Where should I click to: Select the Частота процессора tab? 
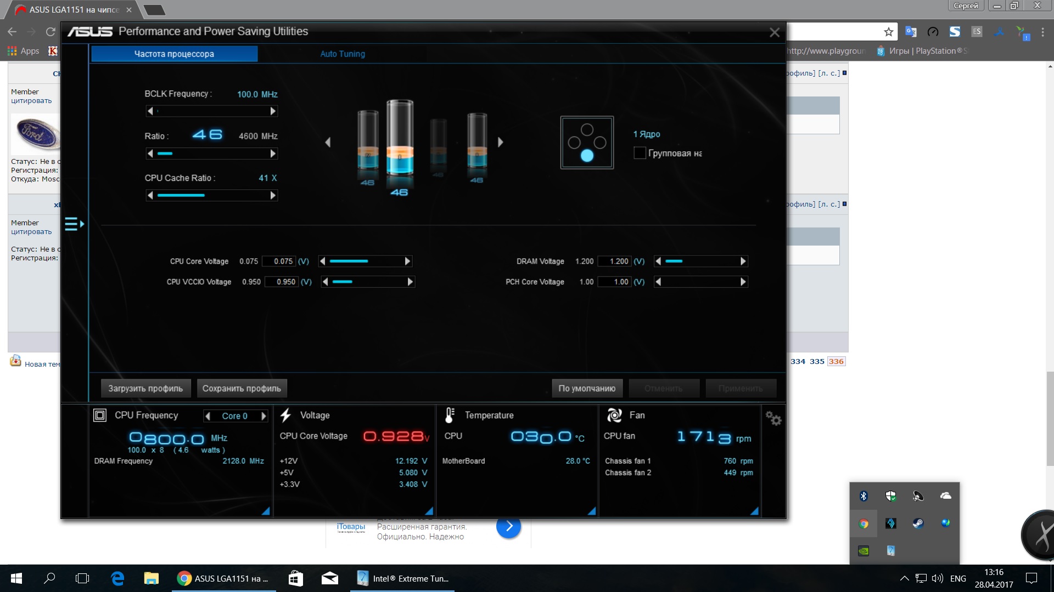[x=174, y=54]
